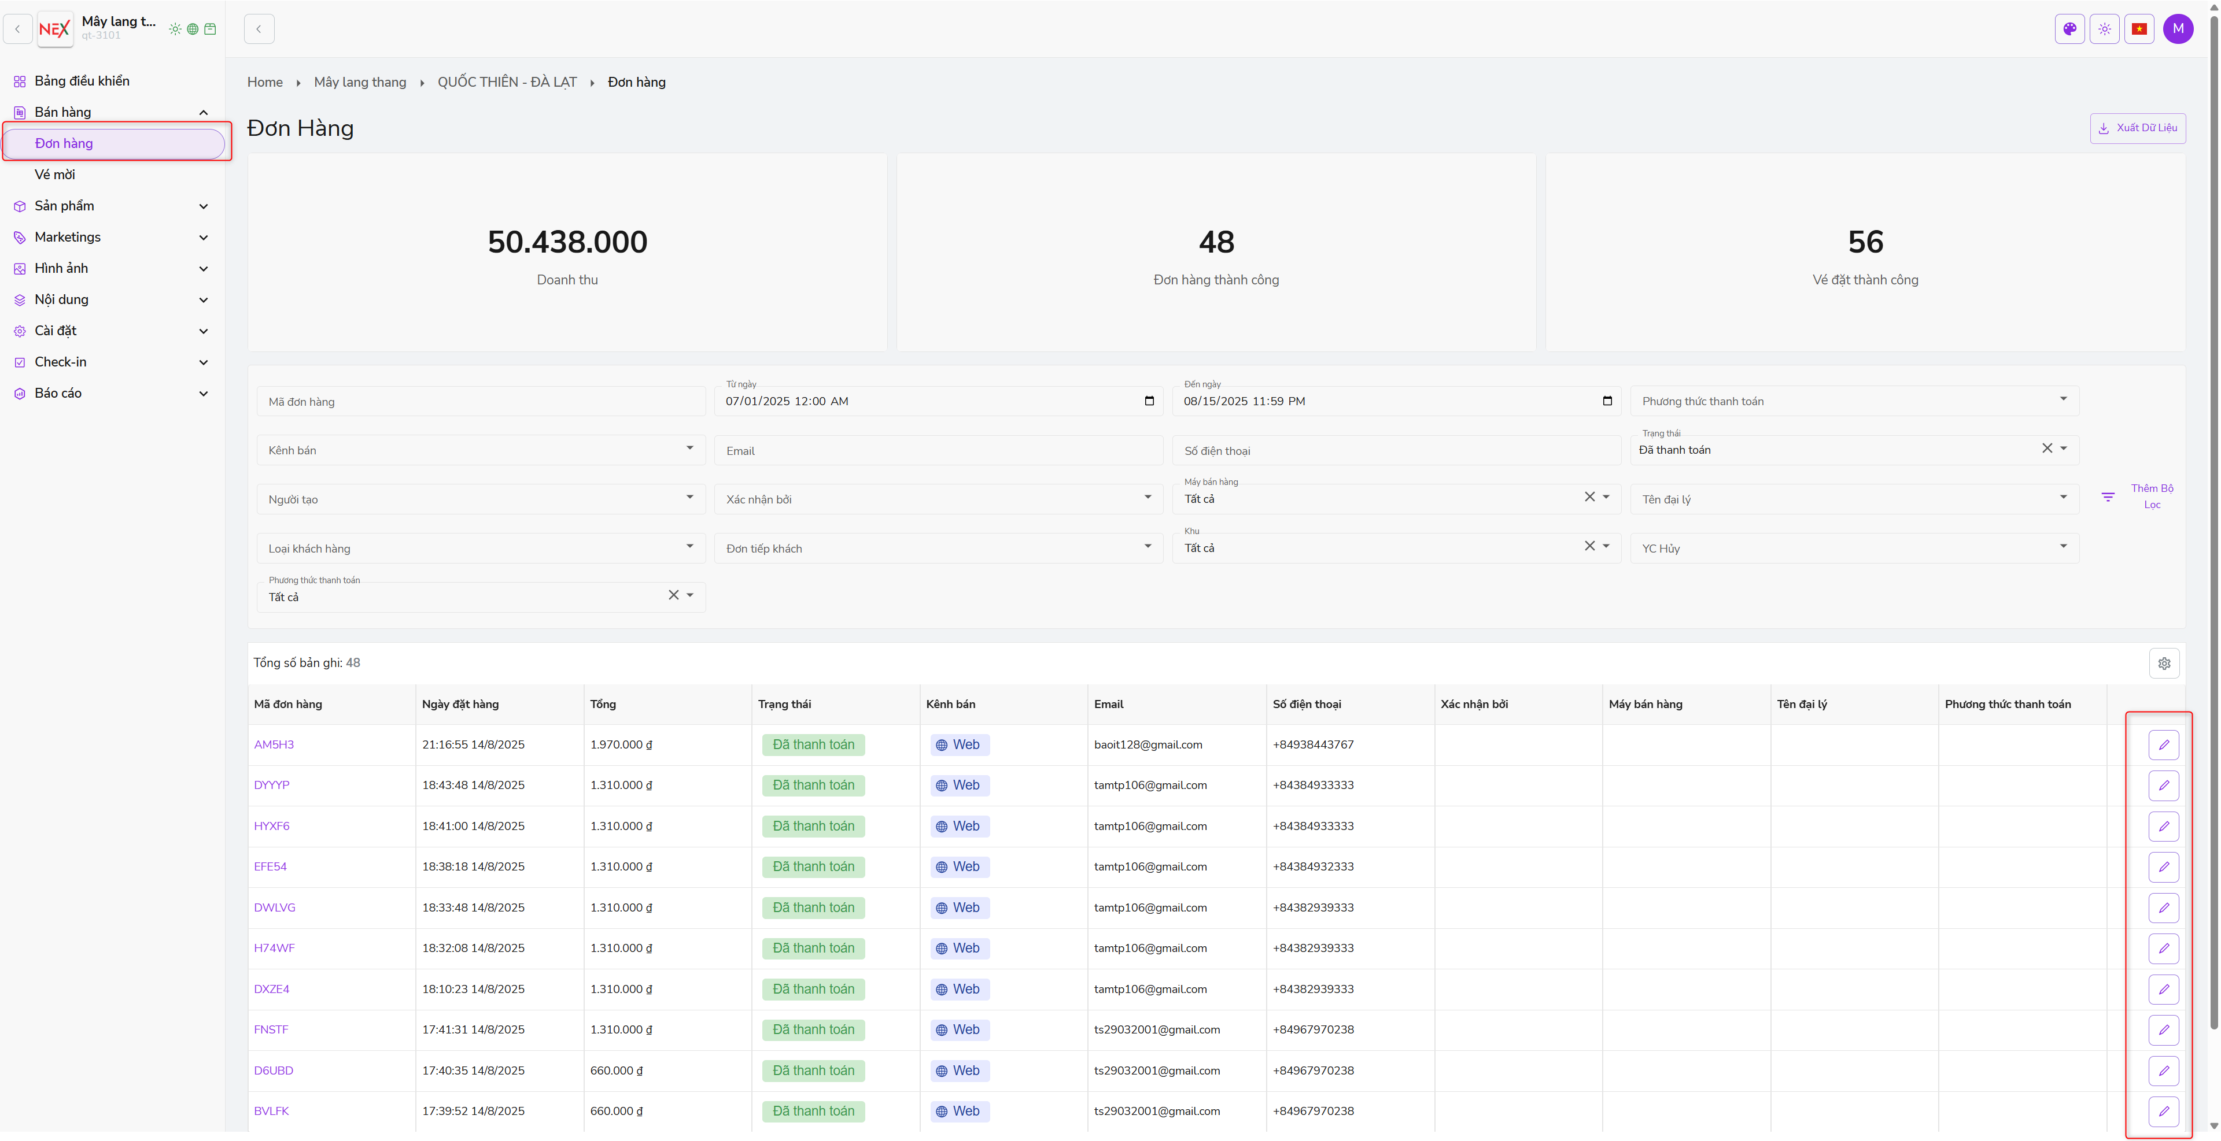The height and width of the screenshot is (1141, 2221).
Task: Open the YC Hủy dropdown
Action: point(1854,548)
